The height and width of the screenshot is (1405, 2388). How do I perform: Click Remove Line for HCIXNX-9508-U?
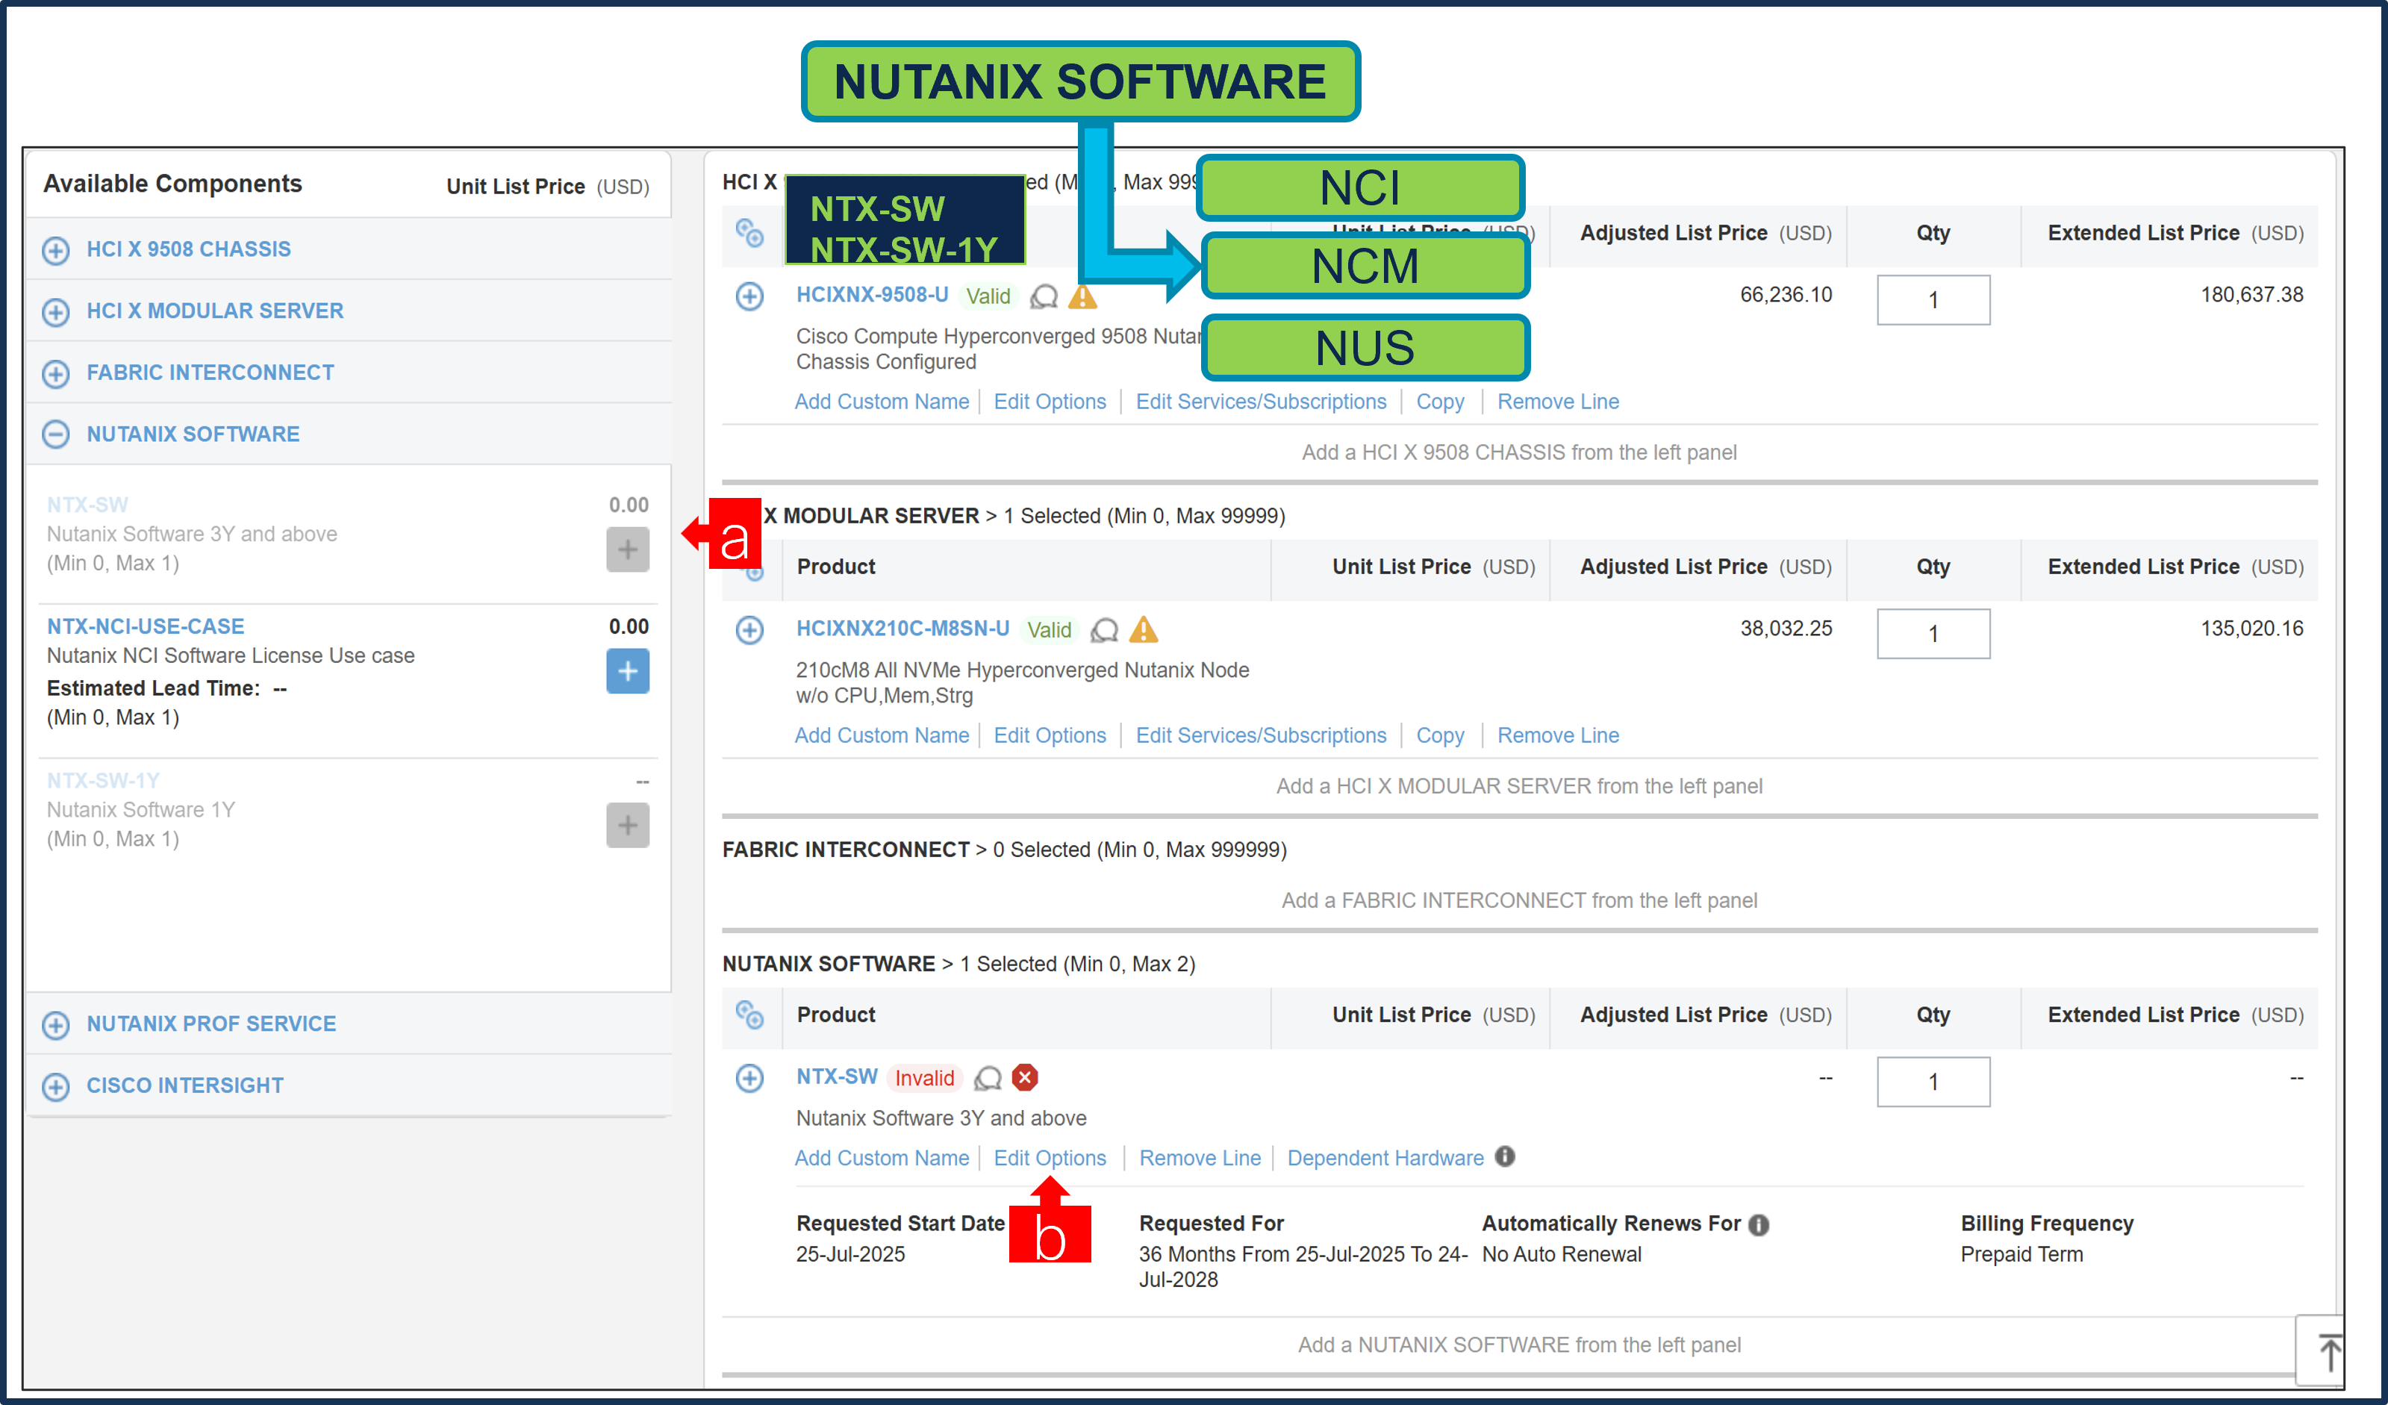[1558, 401]
